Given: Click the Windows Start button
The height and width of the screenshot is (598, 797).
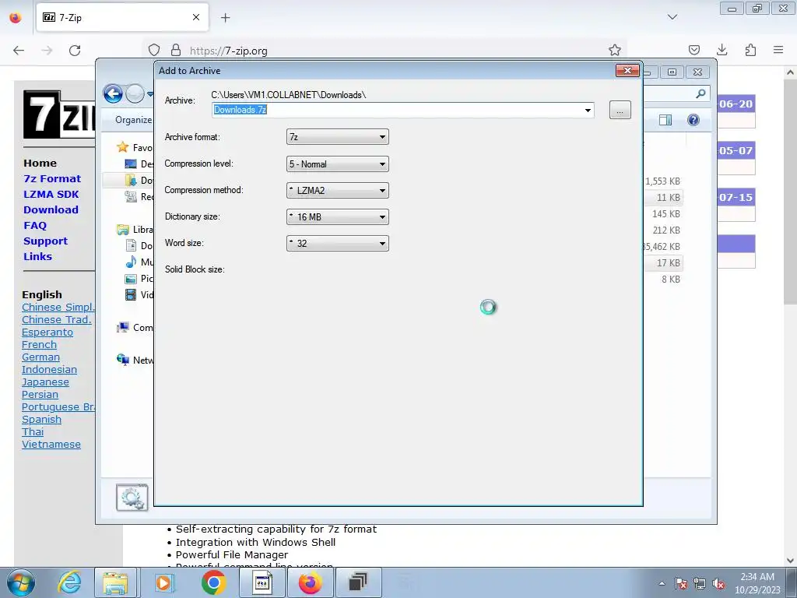Looking at the screenshot, I should pyautogui.click(x=21, y=582).
